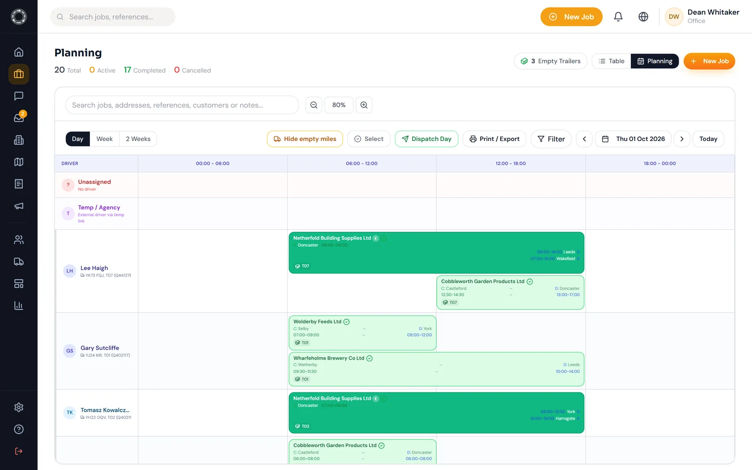This screenshot has width=752, height=470.
Task: Open the Filter options
Action: click(551, 139)
